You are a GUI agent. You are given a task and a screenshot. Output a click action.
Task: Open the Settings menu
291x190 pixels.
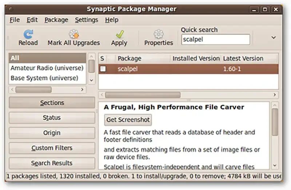click(x=87, y=20)
